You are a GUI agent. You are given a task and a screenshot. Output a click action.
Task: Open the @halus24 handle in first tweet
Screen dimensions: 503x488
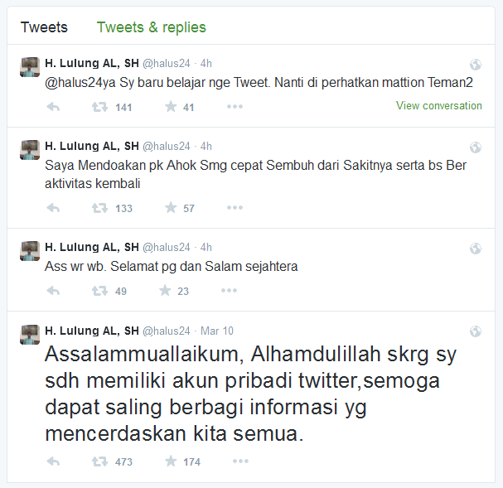(167, 64)
